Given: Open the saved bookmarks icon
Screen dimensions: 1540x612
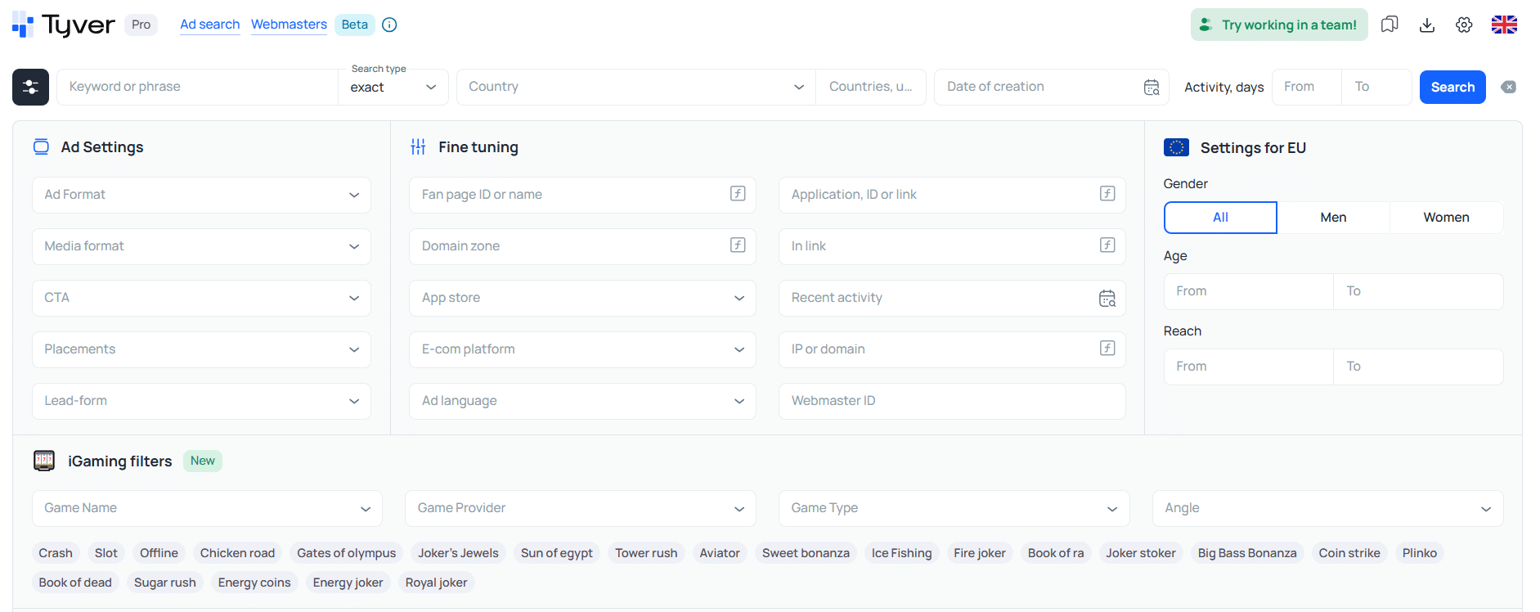Looking at the screenshot, I should tap(1390, 25).
